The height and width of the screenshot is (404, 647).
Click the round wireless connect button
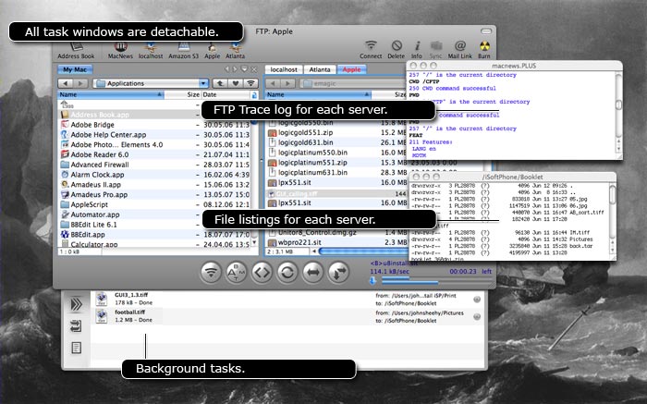211,273
